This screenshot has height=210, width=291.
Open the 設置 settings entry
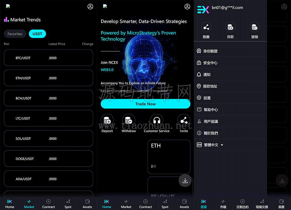[230, 98]
